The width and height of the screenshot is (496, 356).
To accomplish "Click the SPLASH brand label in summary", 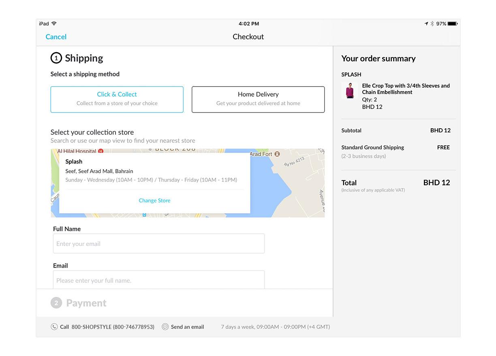I will click(351, 75).
